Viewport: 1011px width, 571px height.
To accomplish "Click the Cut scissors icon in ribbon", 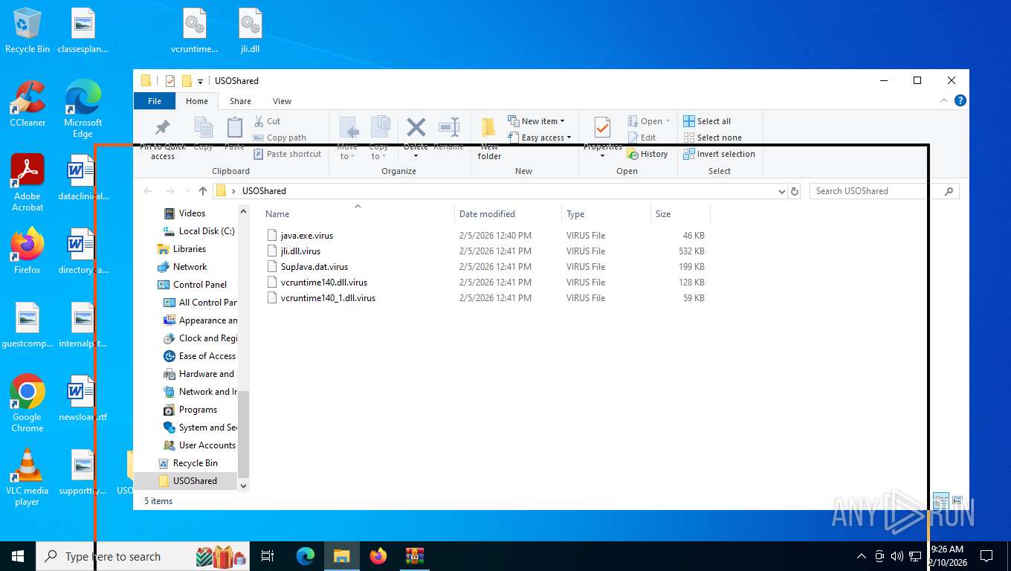I will click(x=259, y=121).
